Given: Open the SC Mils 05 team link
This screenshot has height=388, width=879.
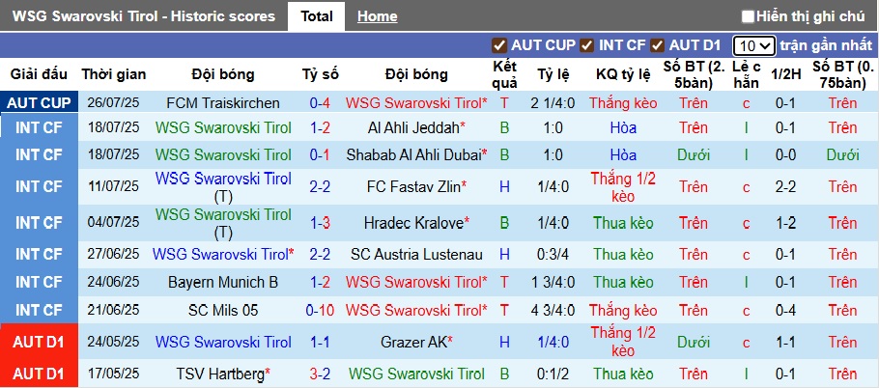Looking at the screenshot, I should (223, 310).
